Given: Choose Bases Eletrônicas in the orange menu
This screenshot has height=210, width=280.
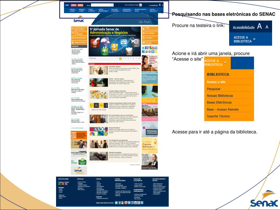Looking at the screenshot, I should [219, 102].
